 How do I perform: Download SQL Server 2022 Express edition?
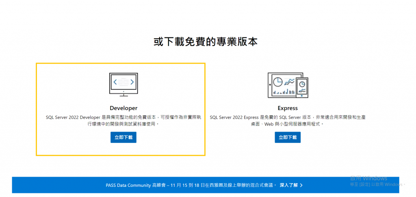(x=288, y=137)
